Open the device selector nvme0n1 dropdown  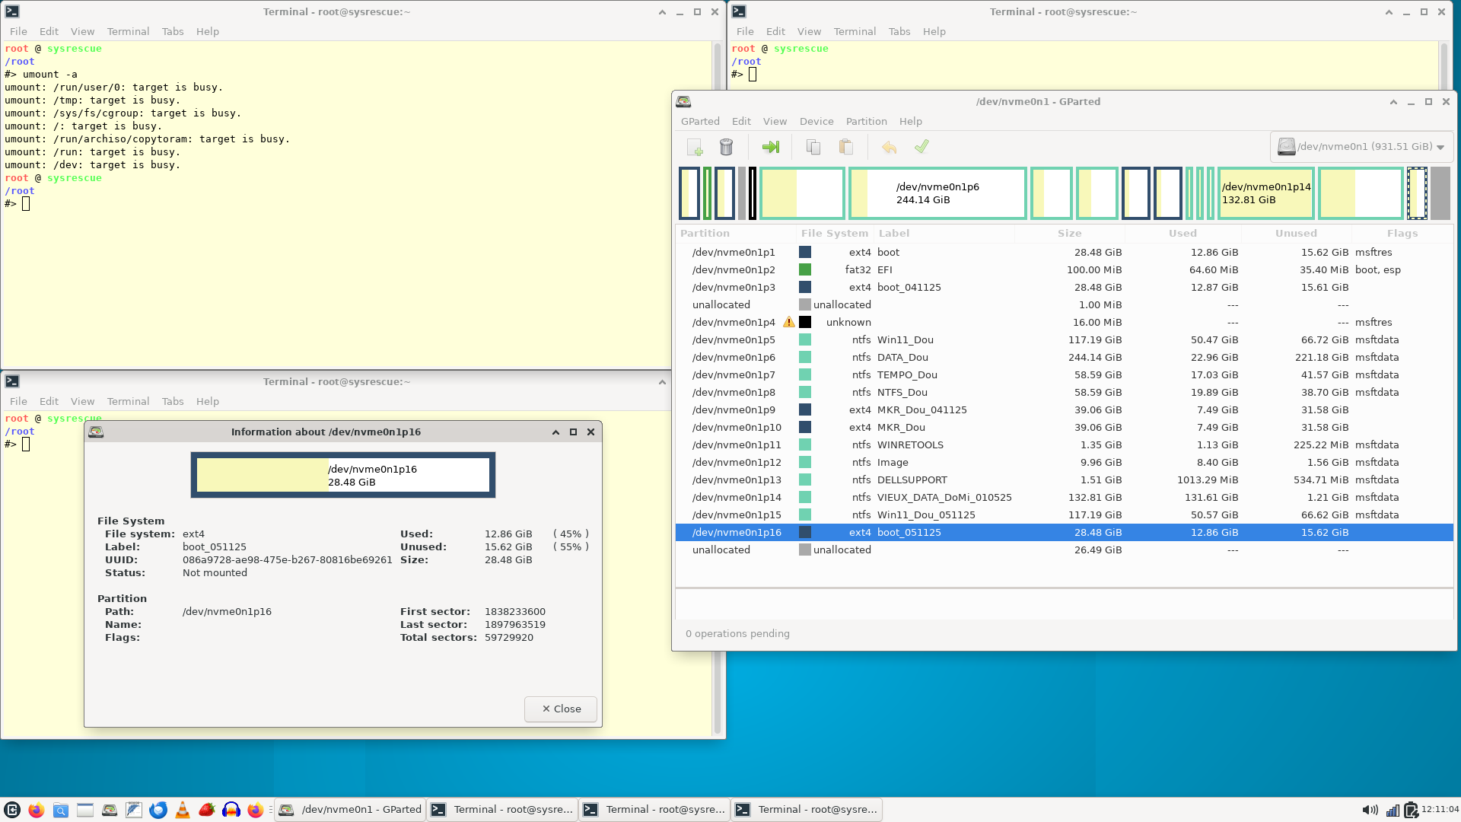(1361, 147)
